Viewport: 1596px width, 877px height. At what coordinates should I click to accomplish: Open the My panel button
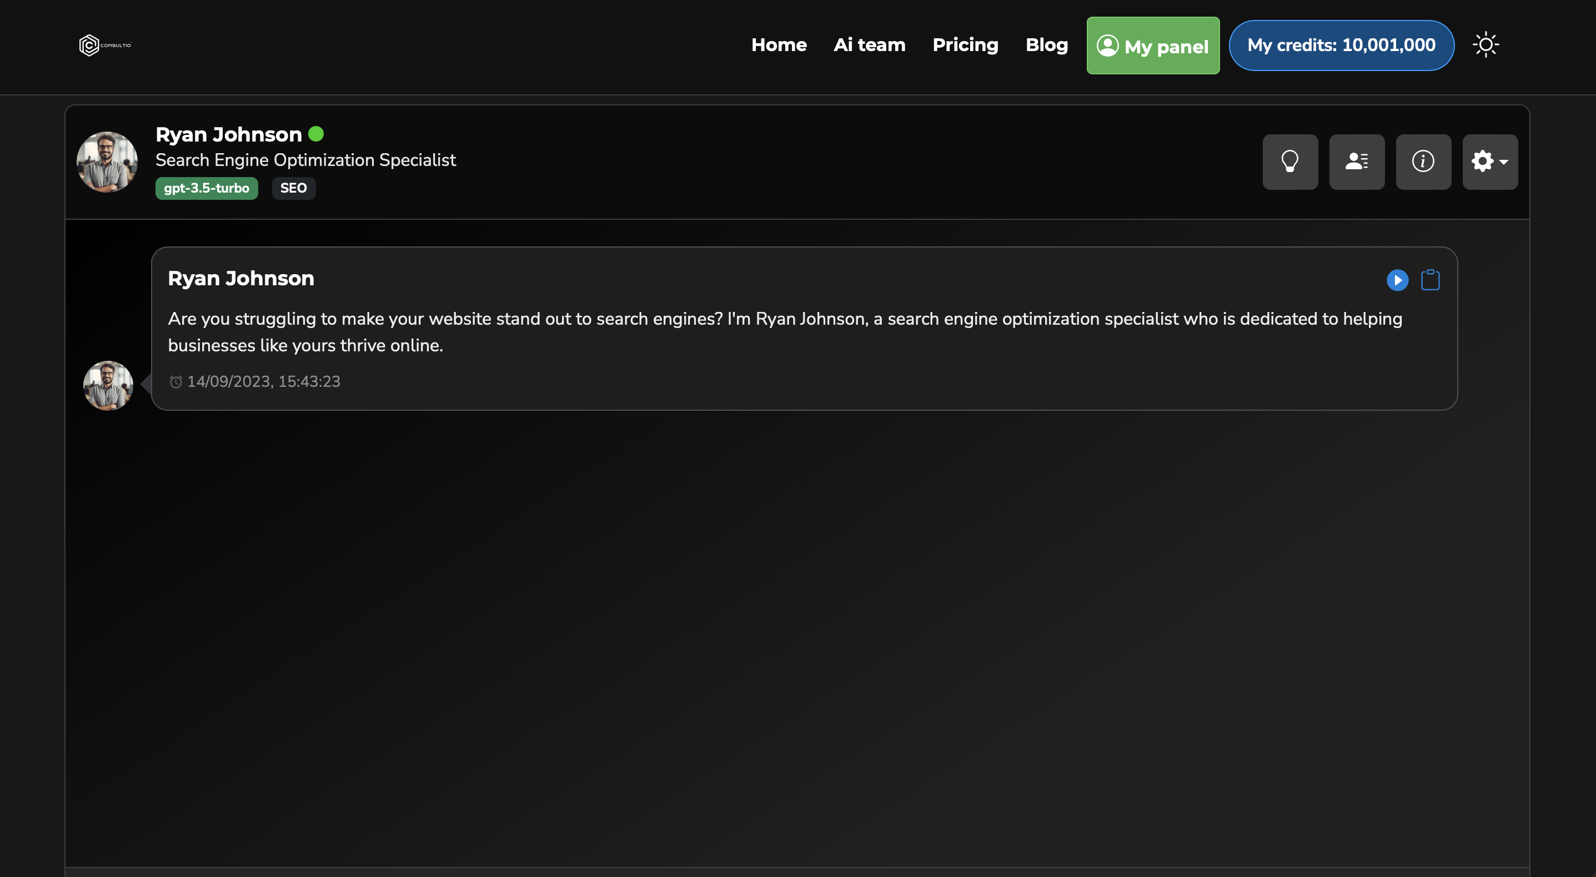tap(1152, 46)
